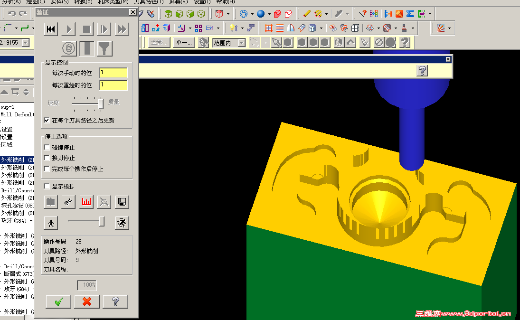Click the redo arrow icon
Screen dimensions: 520x320
click(x=23, y=14)
